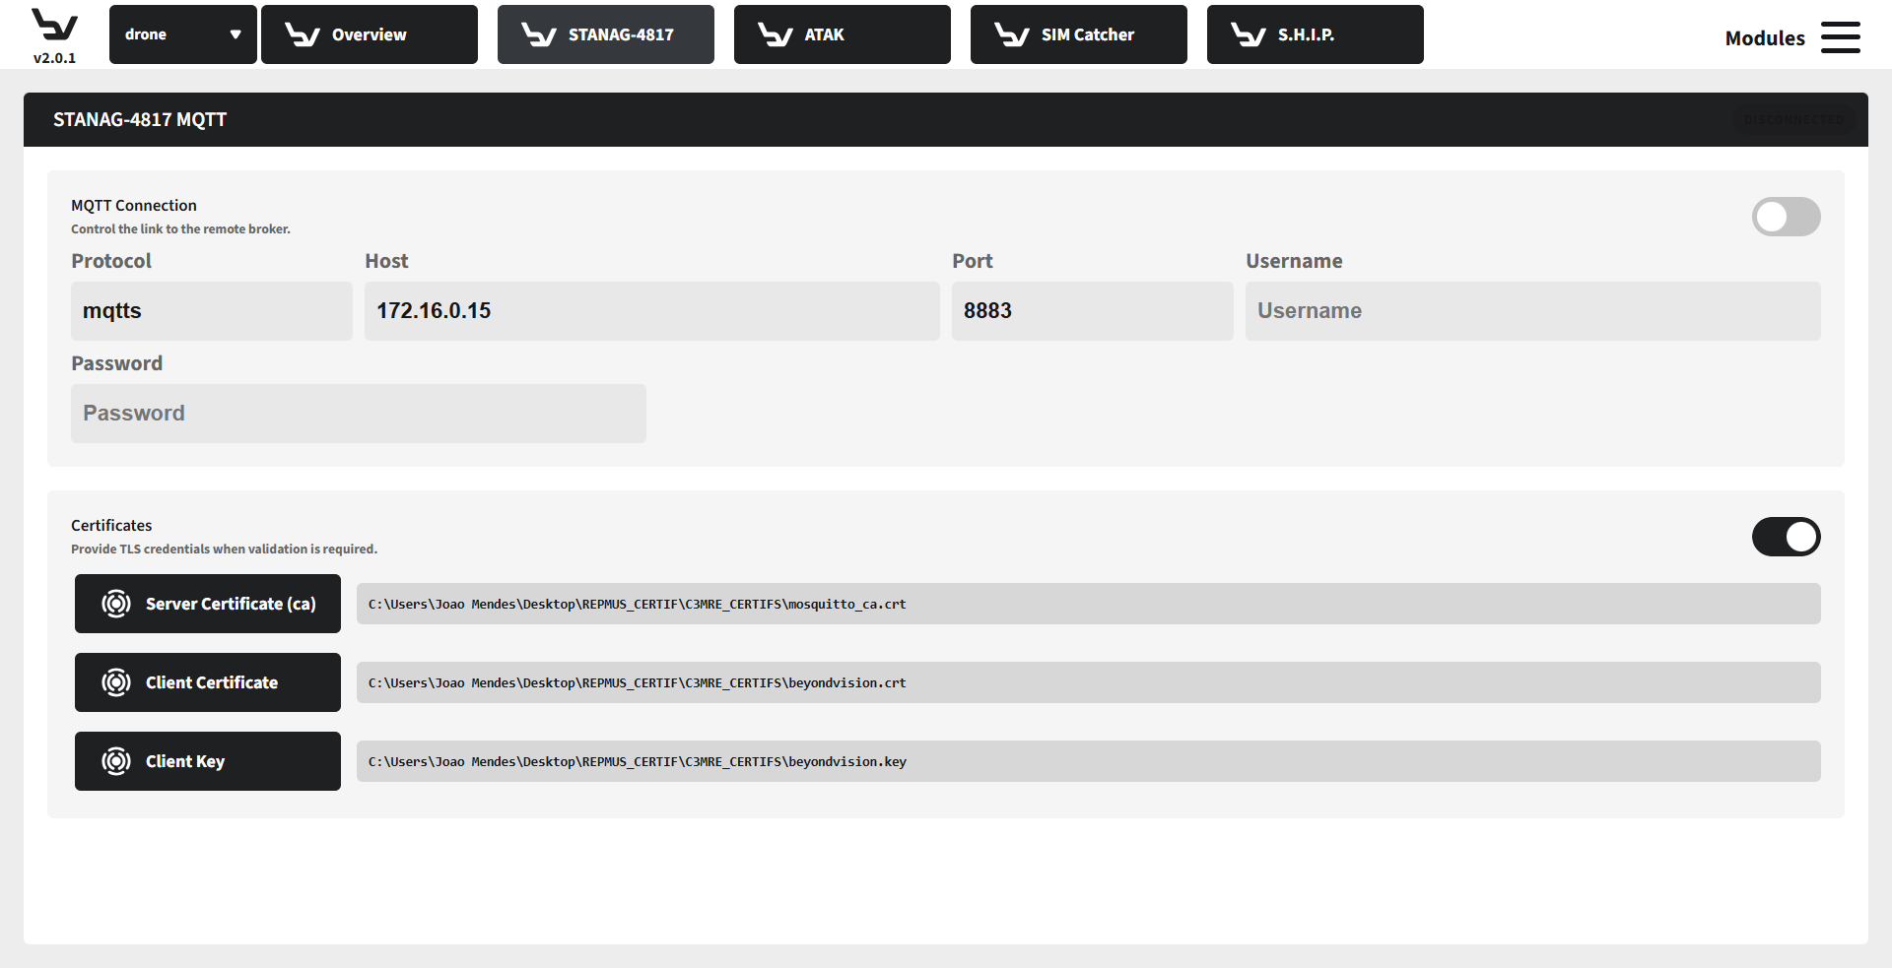Viewport: 1892px width, 968px height.
Task: Open the Protocol mqtts field
Action: [x=211, y=311]
